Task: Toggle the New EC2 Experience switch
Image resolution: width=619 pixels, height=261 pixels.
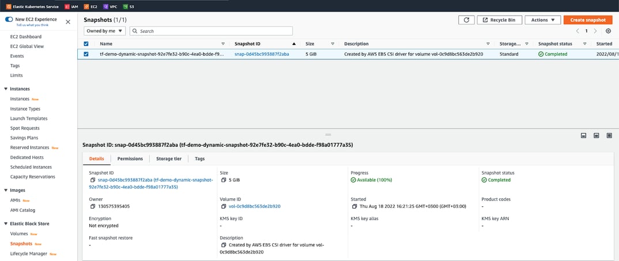Action: point(9,20)
